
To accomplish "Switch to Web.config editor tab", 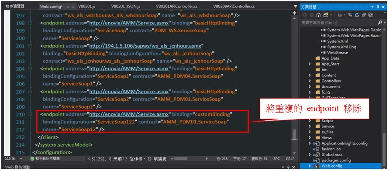I will tap(52, 7).
